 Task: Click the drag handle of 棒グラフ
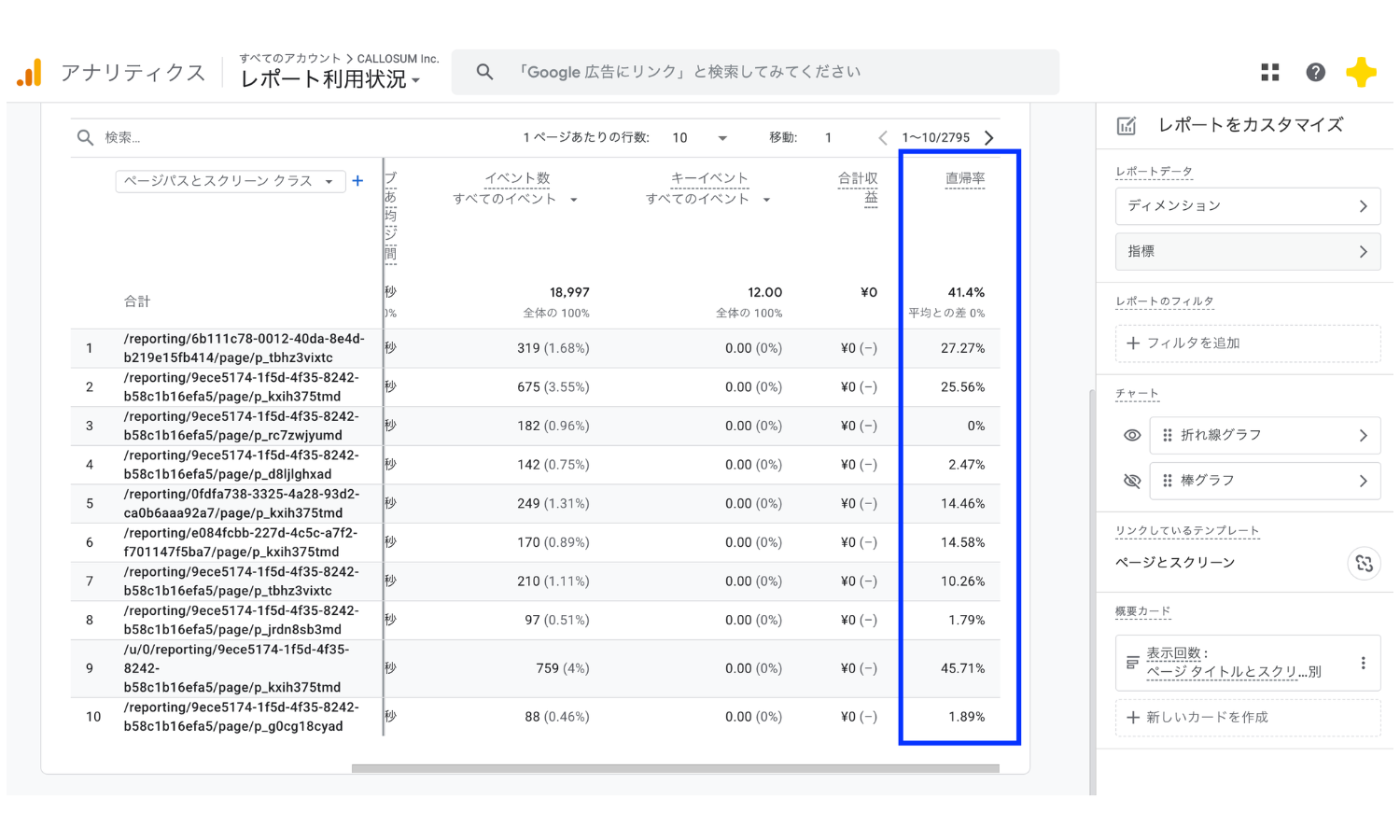coord(1167,481)
